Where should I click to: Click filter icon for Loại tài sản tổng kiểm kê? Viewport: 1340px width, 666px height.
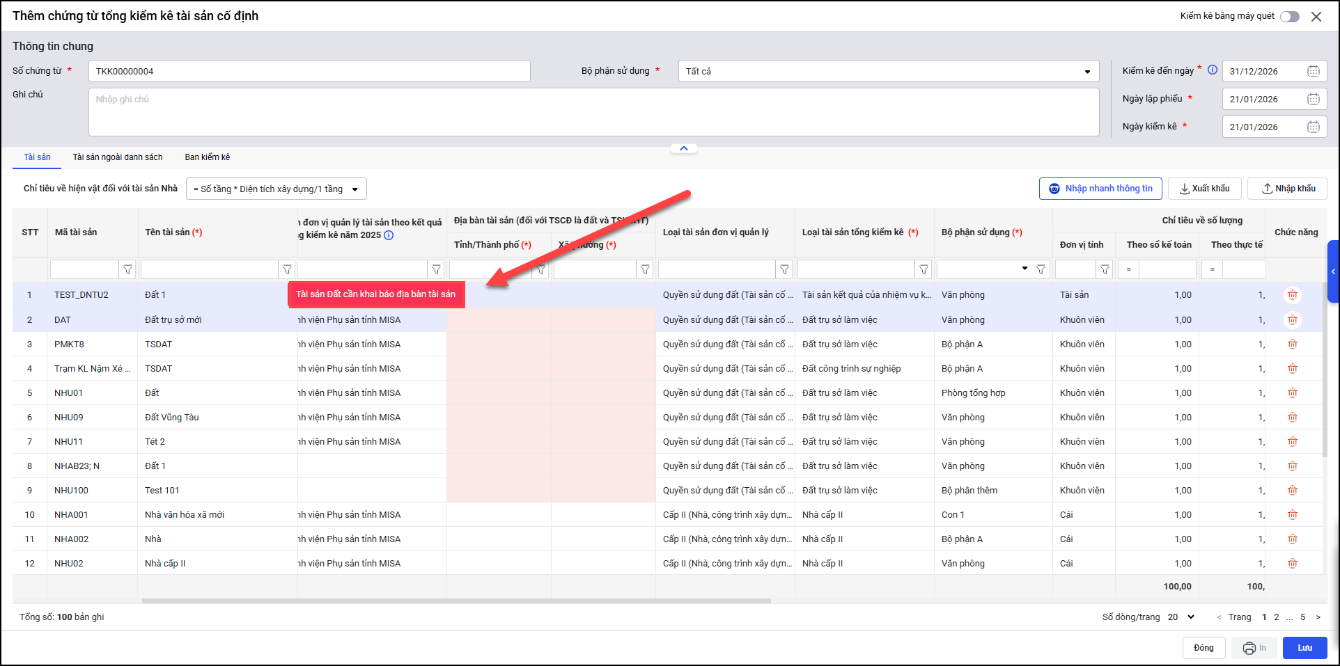[x=924, y=269]
